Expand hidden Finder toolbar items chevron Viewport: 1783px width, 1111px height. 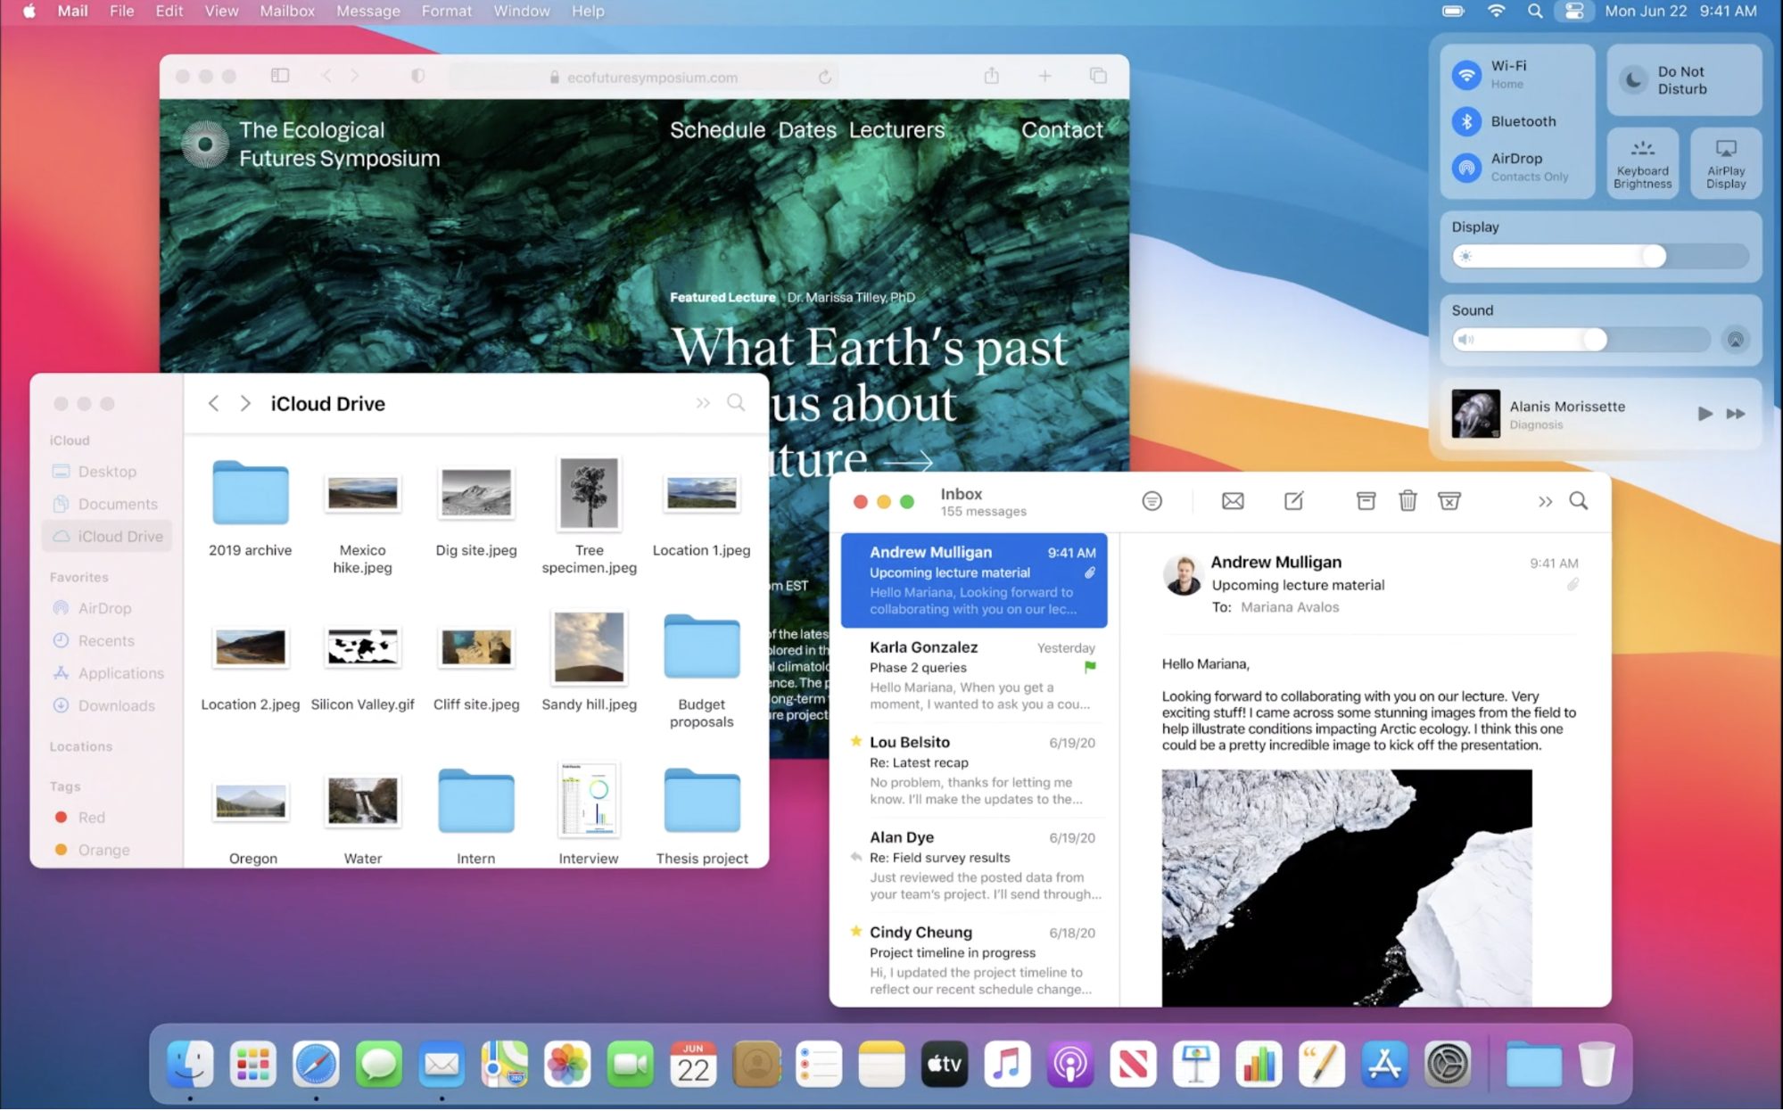pos(703,403)
